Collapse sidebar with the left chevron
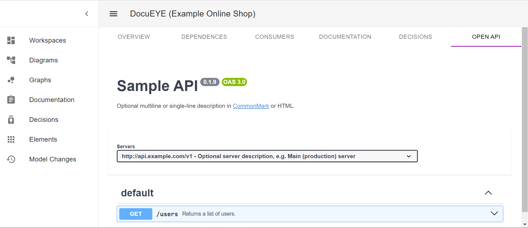The width and height of the screenshot is (528, 228). tap(87, 14)
